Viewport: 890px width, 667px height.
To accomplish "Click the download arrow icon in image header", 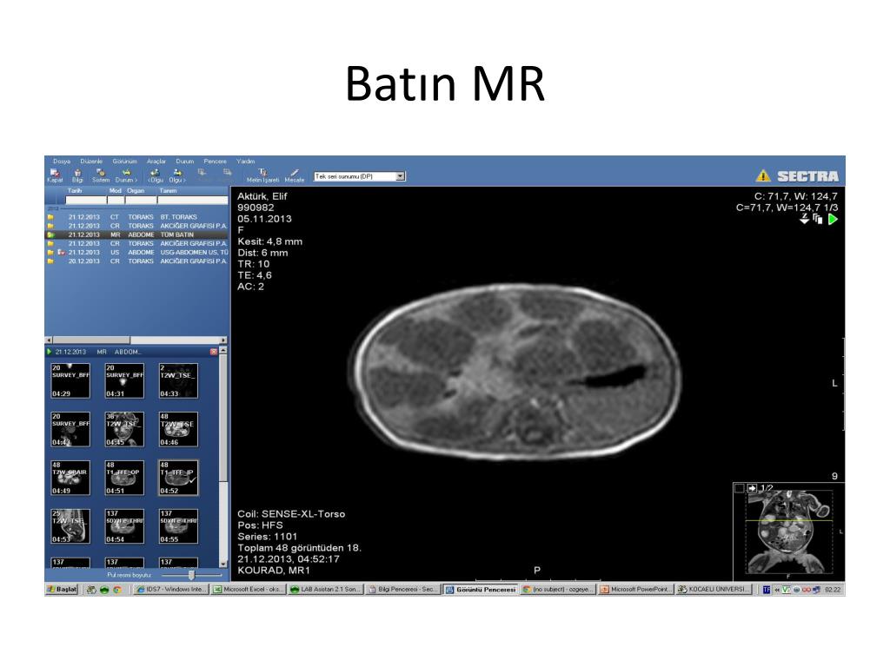I will 804,219.
